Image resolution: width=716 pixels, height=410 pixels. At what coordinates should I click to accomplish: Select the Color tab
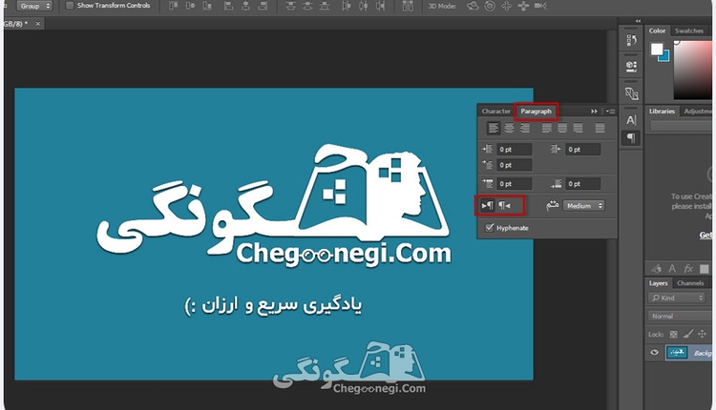[657, 31]
